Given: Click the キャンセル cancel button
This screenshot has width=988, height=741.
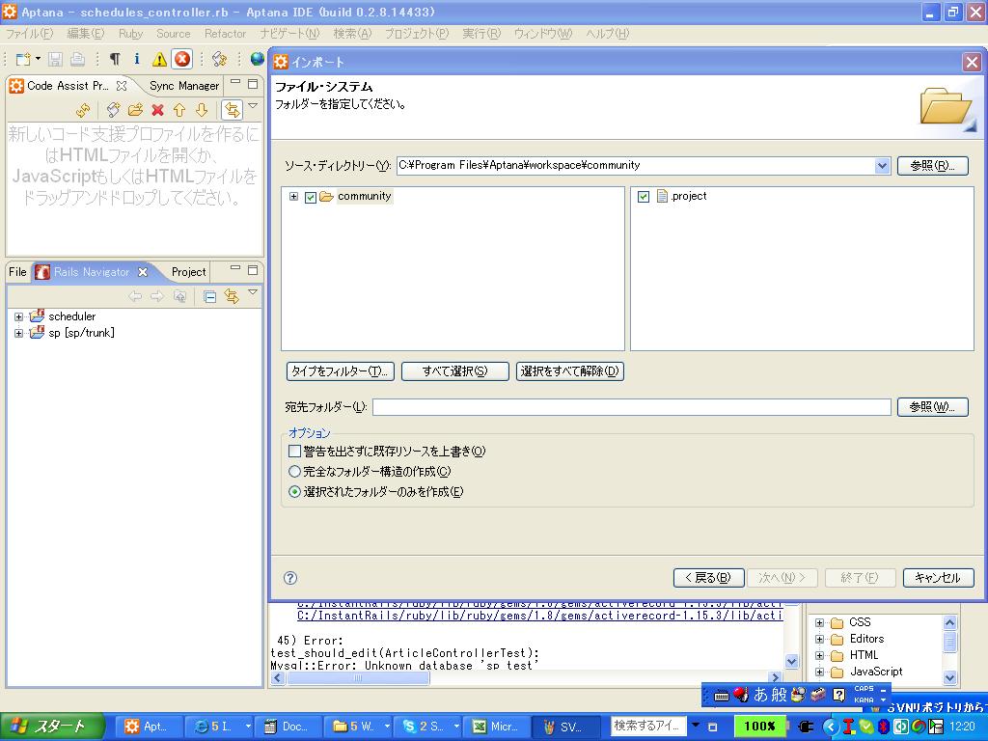Looking at the screenshot, I should (x=938, y=578).
